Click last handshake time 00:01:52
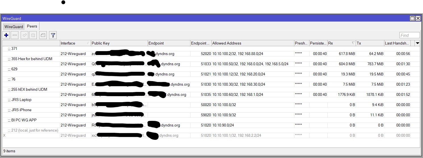The width and height of the screenshot is (423, 158). point(403,94)
